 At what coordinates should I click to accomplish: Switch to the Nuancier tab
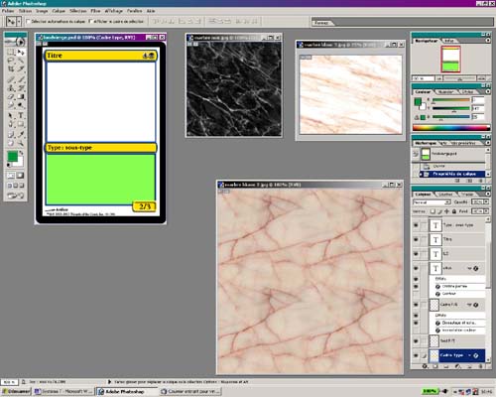click(x=446, y=91)
